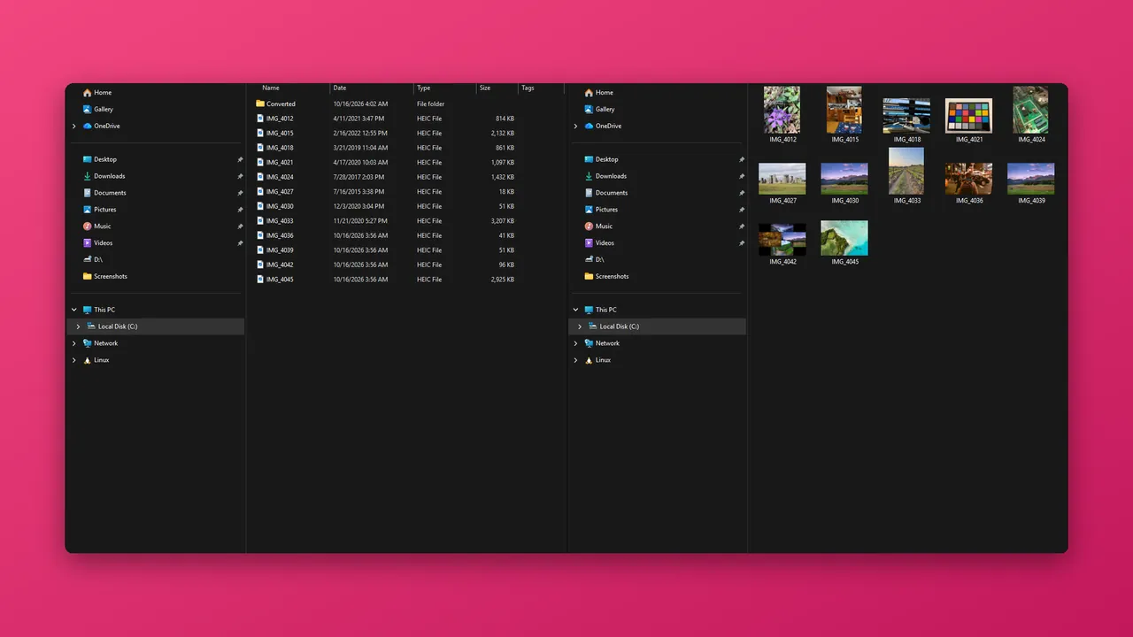
Task: Click the Linux penguin icon in the details-list window
Action: [x=87, y=360]
